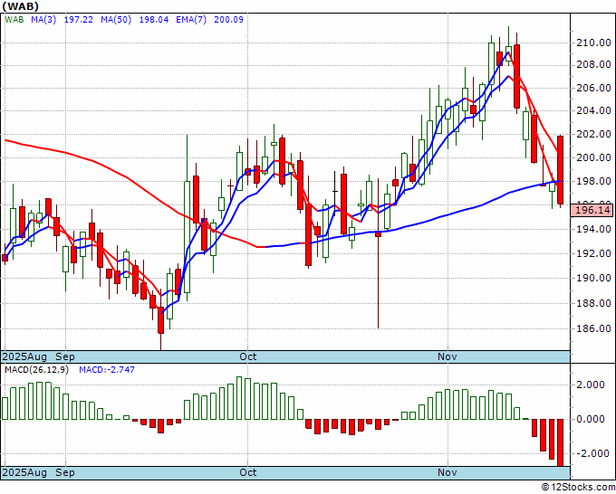Click the 188.00 price axis label

(593, 304)
